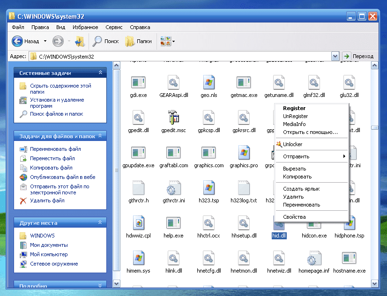Choose Создать ярлык in the context menu
Screen dimensions: 387x296
click(312, 189)
